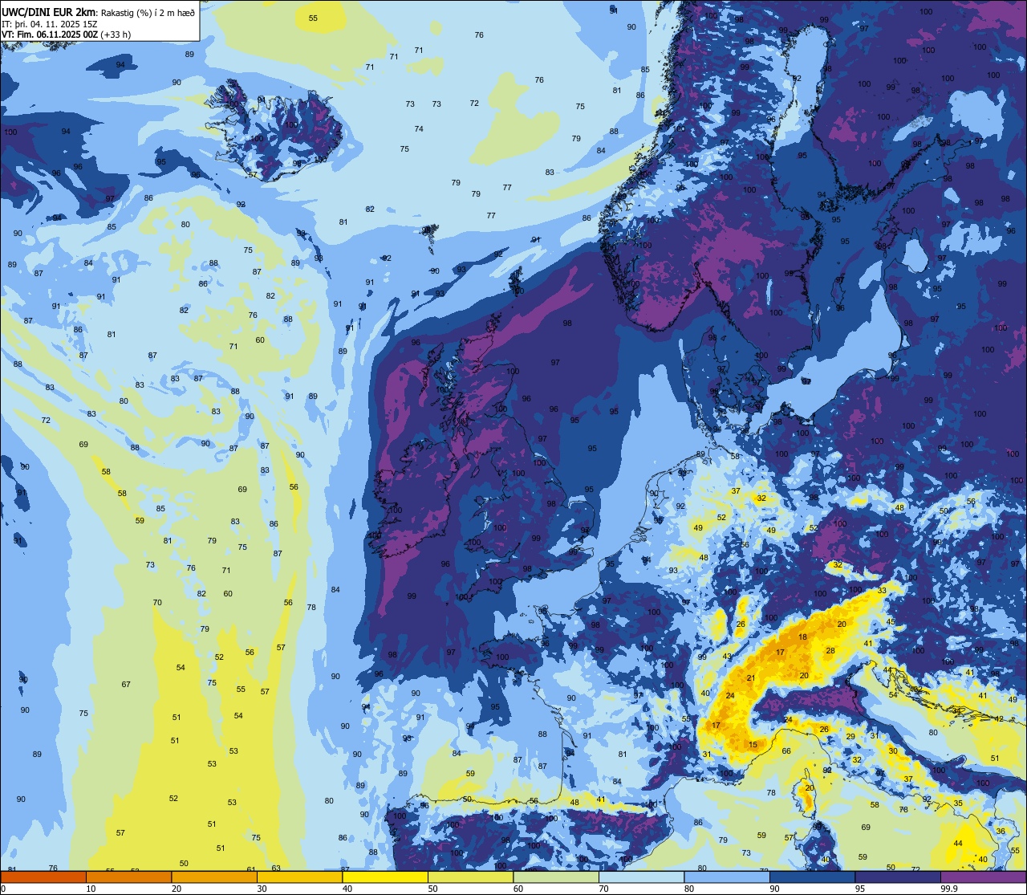Click the purple above-99.9 legend swatch
This screenshot has width=1027, height=895.
984,877
